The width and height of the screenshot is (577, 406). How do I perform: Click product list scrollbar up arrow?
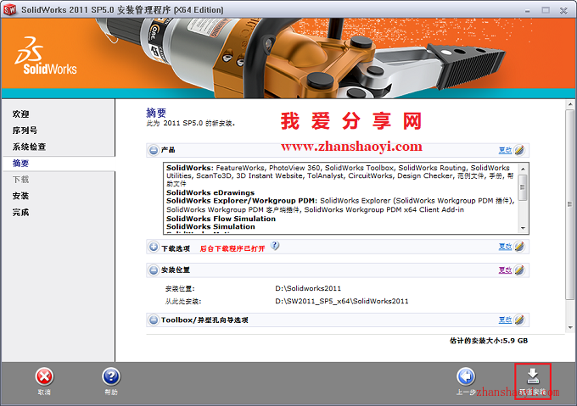tap(523, 169)
